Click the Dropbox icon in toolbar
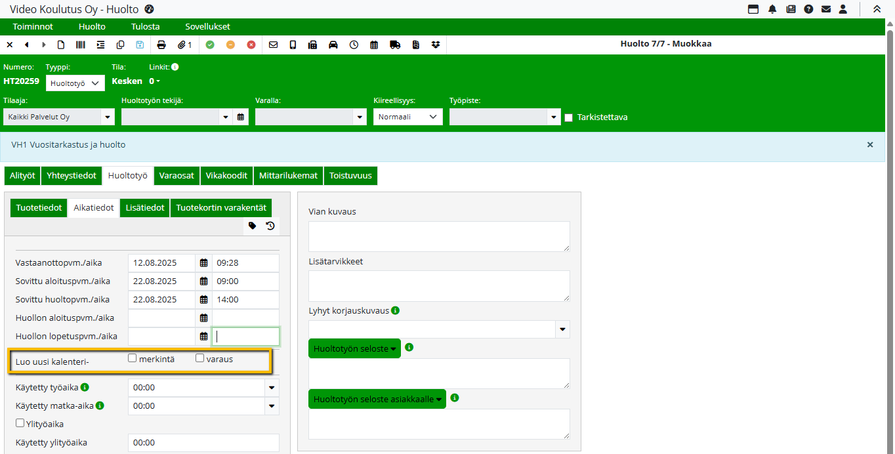Screen dimensions: 895x454 click(x=436, y=45)
